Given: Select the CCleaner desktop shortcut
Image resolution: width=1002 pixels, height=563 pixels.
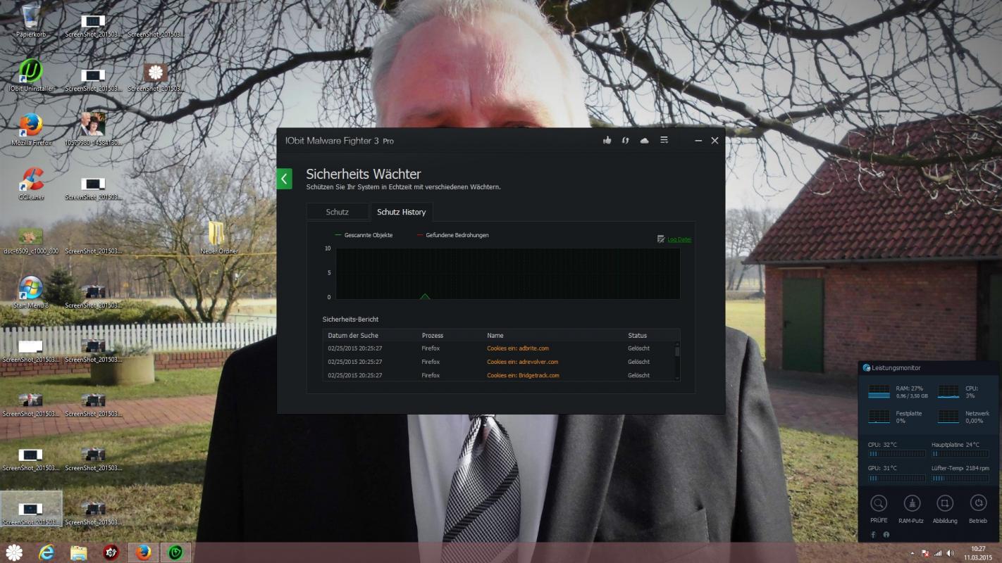Looking at the screenshot, I should point(31,184).
